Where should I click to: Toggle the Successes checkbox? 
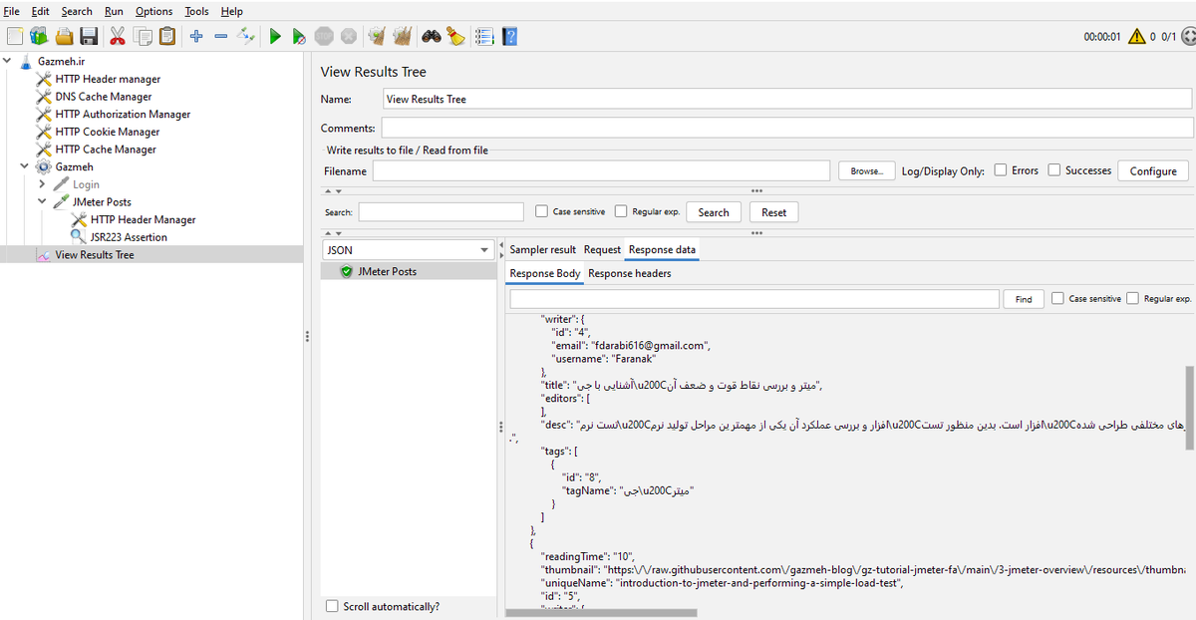(x=1054, y=170)
